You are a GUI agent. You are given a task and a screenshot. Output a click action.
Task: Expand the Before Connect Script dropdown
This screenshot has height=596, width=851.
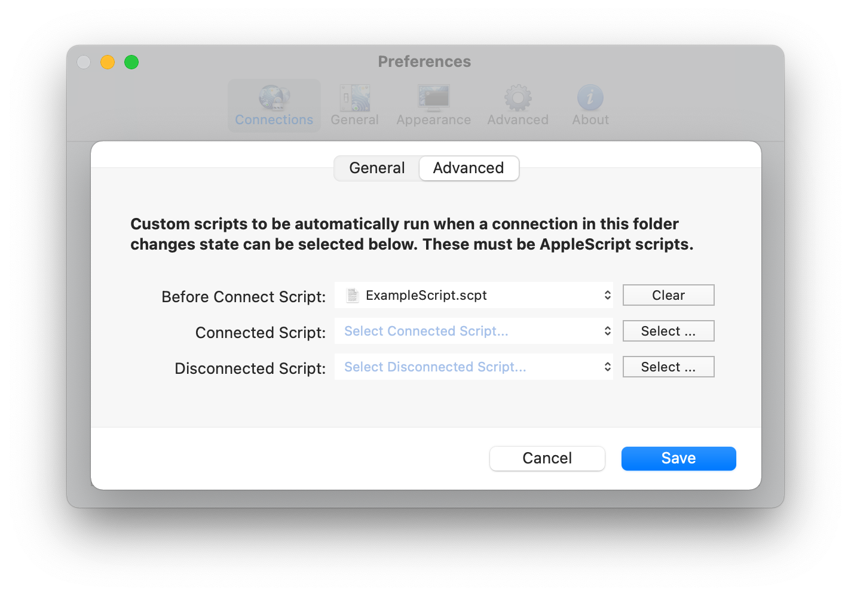tap(607, 295)
